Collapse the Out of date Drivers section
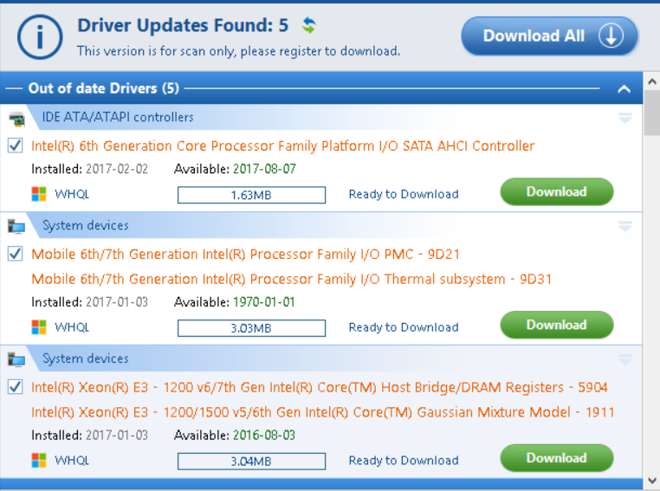This screenshot has width=660, height=491. point(624,89)
